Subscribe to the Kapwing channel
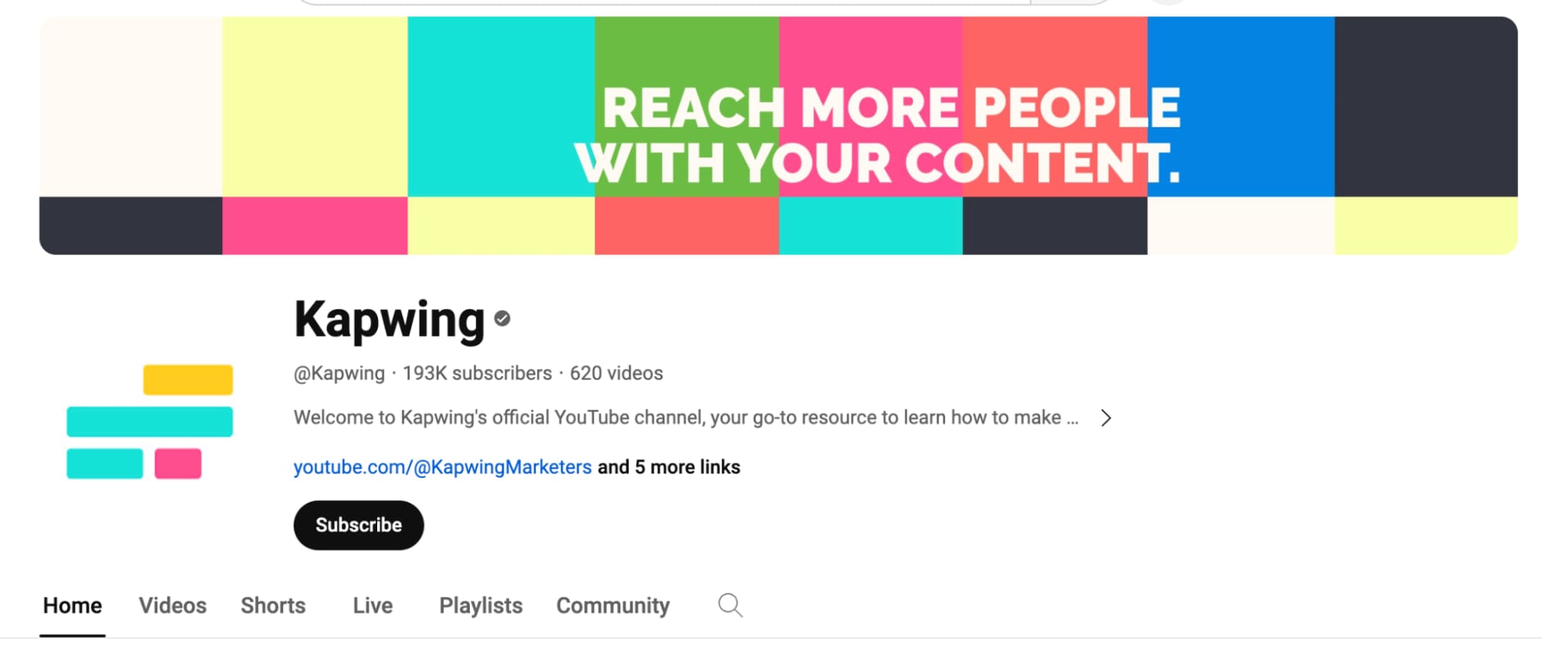 tap(359, 525)
